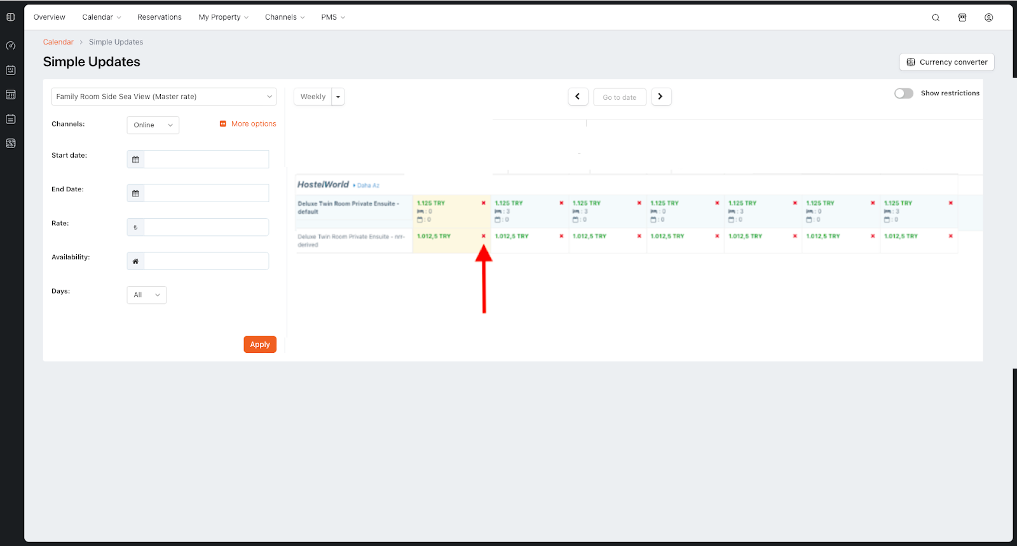Click the search magnifier icon
1017x546 pixels.
coord(936,18)
